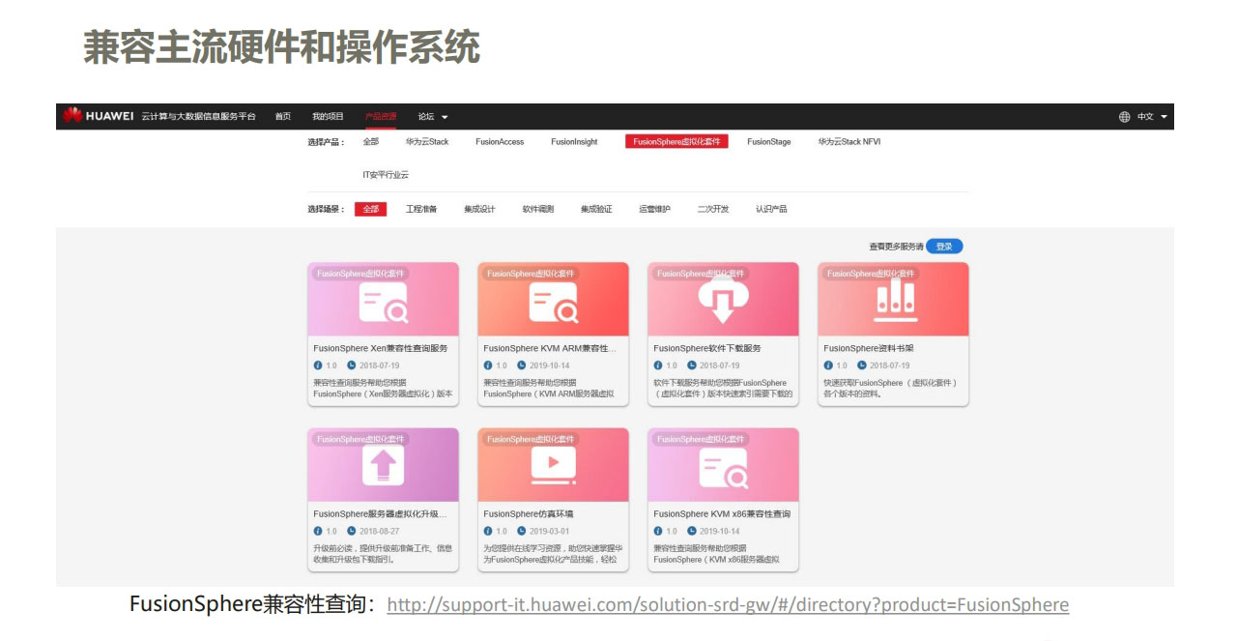Viewport: 1237px width, 641px height.
Task: Choose the IT安平行业云 product filter
Action: click(x=387, y=175)
